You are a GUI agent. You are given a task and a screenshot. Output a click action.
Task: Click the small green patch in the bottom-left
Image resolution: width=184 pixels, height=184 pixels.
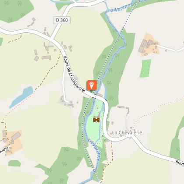14,163
